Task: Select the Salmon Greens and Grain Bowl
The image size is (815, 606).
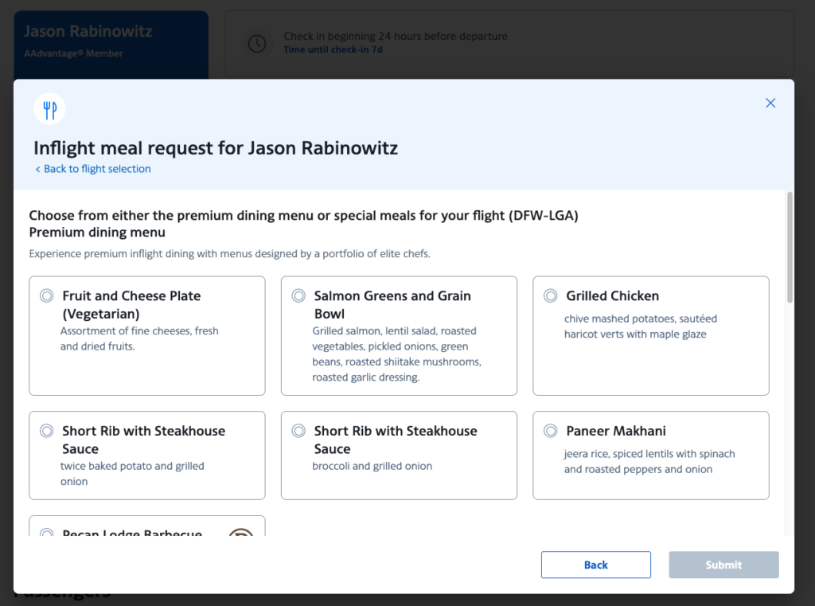Action: pos(298,295)
